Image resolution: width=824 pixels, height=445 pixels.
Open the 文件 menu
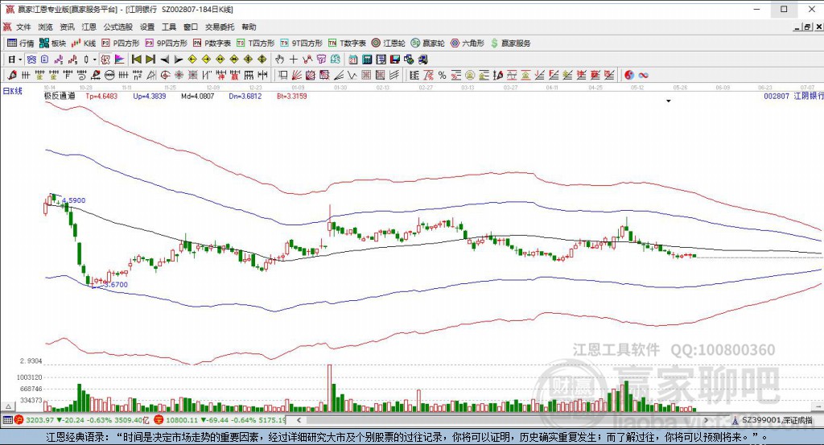tap(23, 27)
